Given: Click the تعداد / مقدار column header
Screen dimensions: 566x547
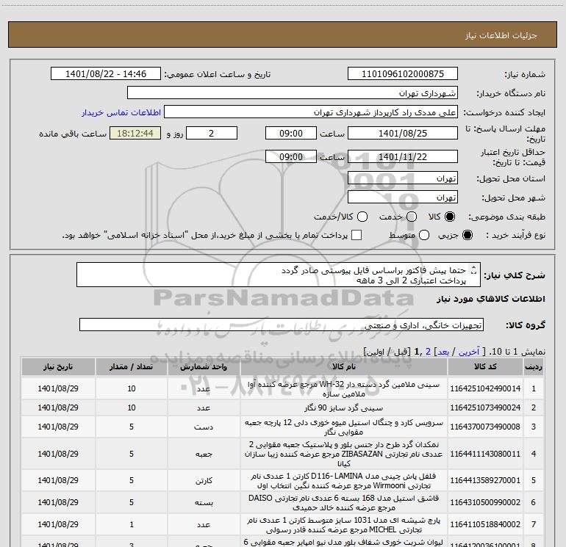Looking at the screenshot, I should tap(132, 366).
